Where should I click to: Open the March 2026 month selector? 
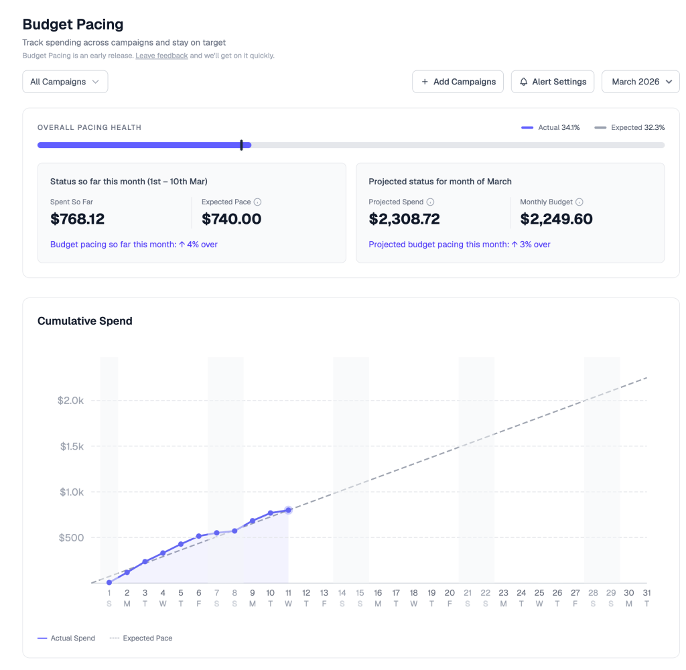tap(640, 82)
